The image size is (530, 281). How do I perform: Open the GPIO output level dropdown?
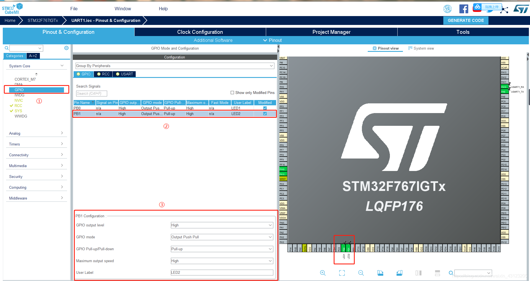(x=222, y=225)
